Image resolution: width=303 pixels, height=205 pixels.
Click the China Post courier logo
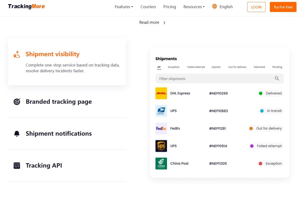click(161, 163)
